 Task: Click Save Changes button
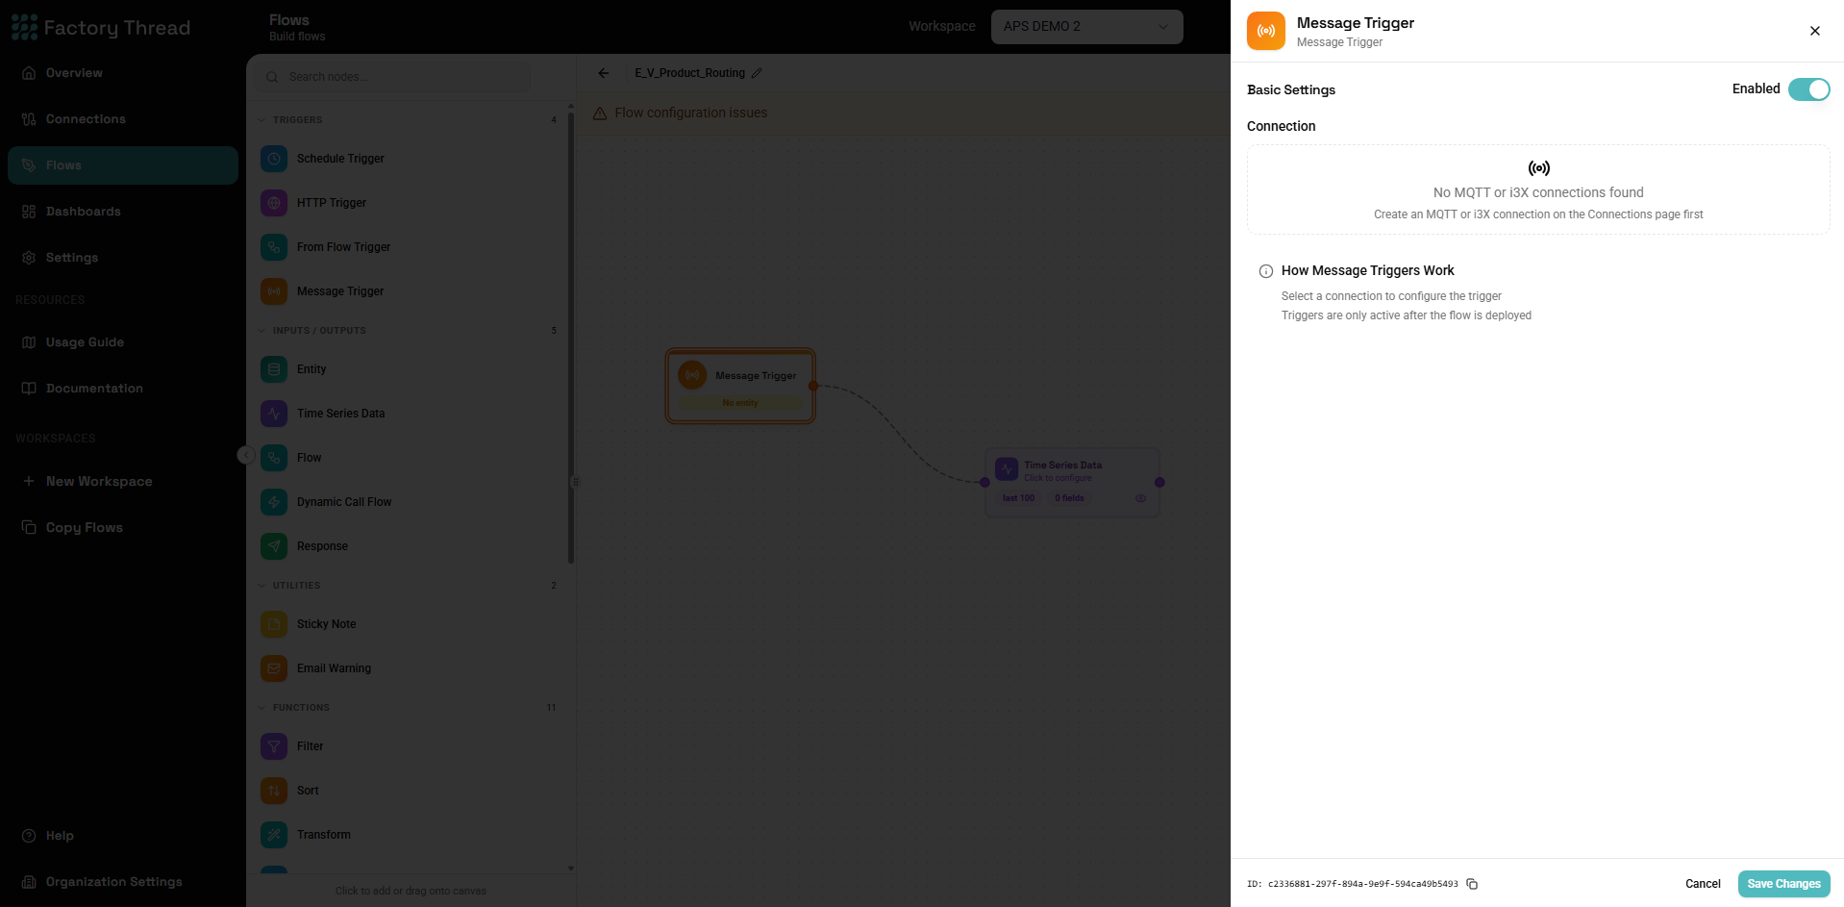(x=1783, y=884)
